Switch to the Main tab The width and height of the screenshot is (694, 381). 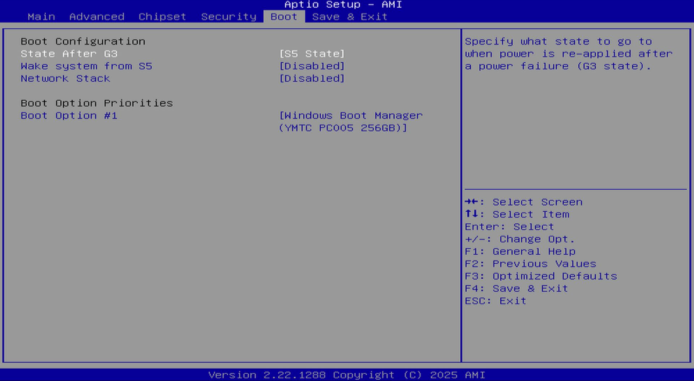click(41, 16)
